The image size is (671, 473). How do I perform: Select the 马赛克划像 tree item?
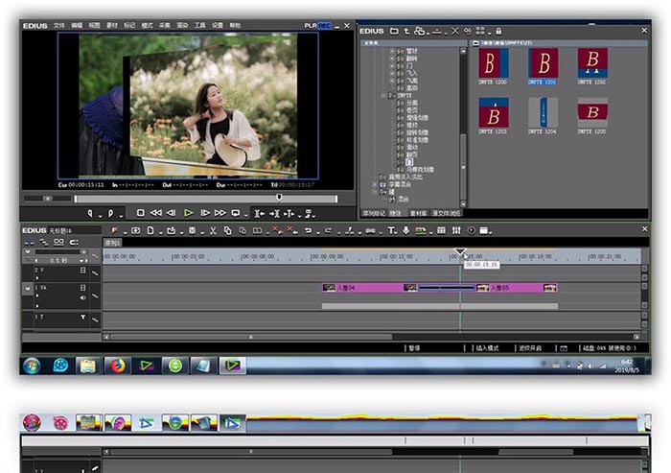click(x=420, y=169)
